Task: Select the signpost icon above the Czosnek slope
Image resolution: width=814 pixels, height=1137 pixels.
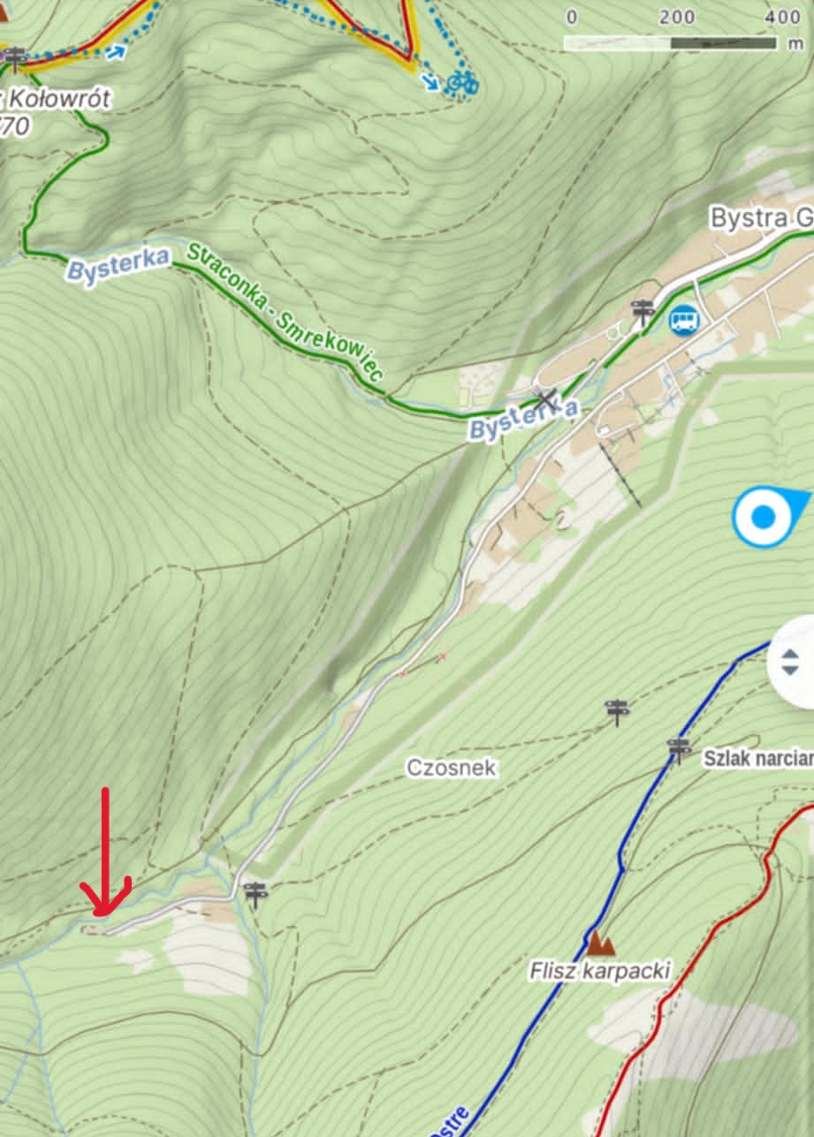Action: tap(616, 710)
